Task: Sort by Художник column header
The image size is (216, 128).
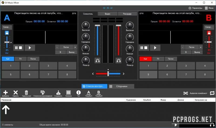Action: click(x=134, y=100)
